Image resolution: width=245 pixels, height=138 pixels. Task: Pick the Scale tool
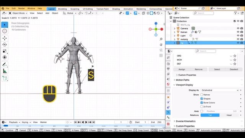pyautogui.click(x=5, y=51)
